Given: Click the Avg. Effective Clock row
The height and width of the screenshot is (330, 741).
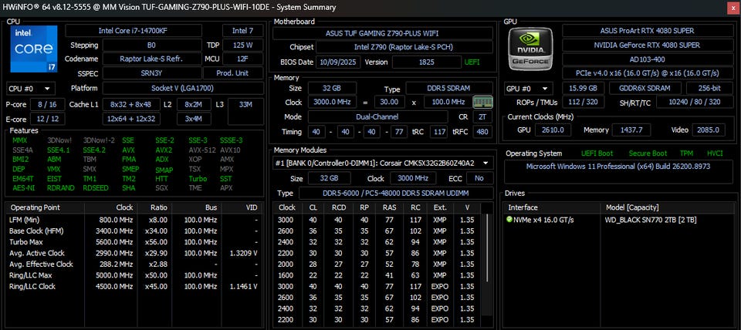Looking at the screenshot, I should 134,264.
